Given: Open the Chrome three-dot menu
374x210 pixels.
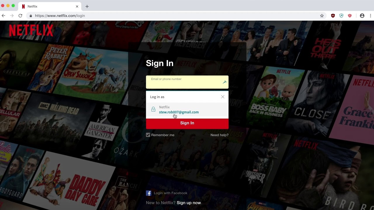Looking at the screenshot, I should click(x=370, y=16).
